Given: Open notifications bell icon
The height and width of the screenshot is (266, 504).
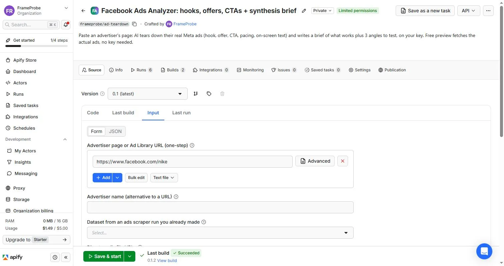Looking at the screenshot, I should coord(66,24).
